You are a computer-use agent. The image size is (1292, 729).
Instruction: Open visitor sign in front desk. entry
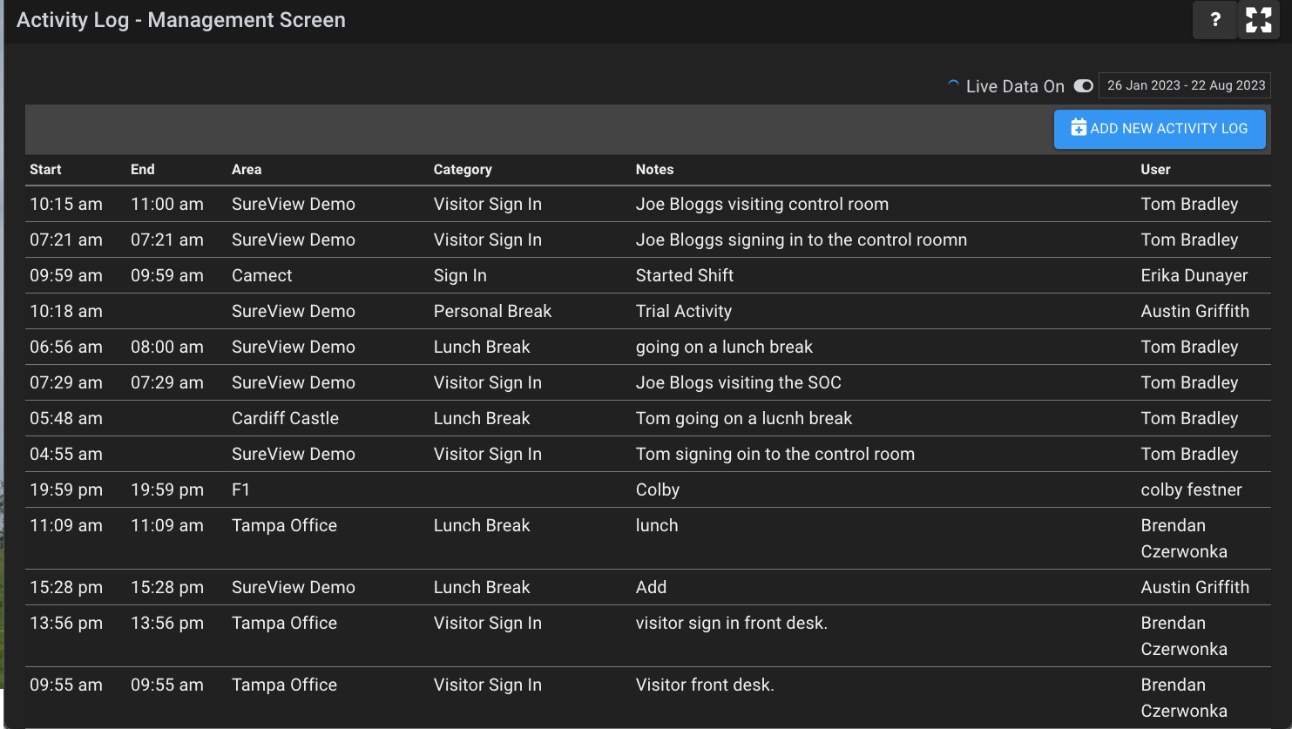click(x=732, y=623)
